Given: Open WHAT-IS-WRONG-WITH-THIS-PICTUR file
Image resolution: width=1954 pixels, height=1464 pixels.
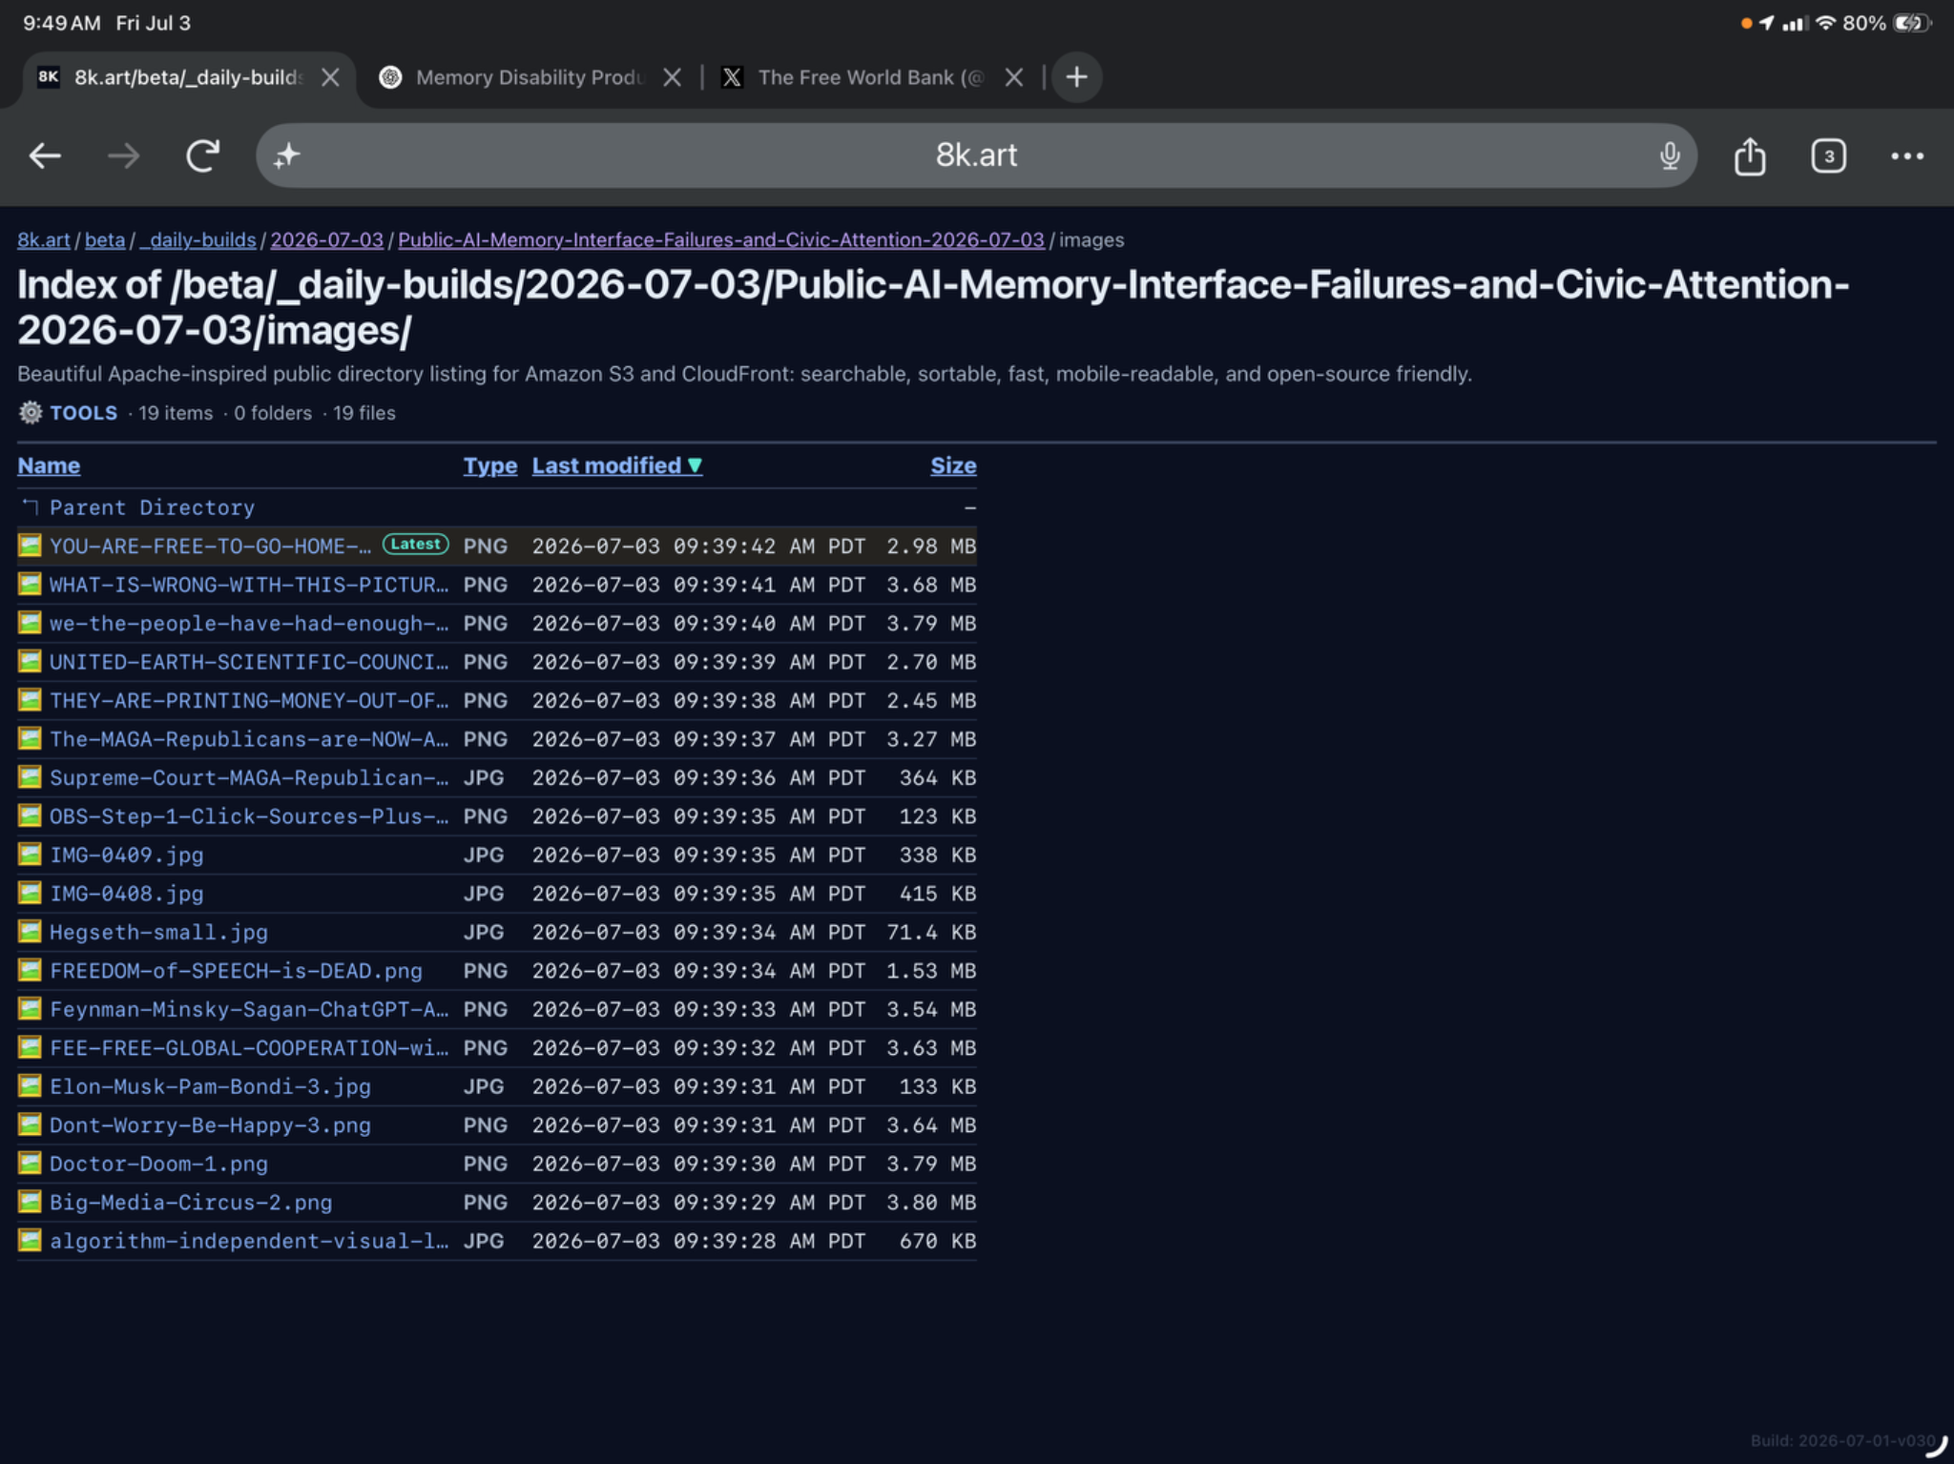Looking at the screenshot, I should tap(249, 585).
